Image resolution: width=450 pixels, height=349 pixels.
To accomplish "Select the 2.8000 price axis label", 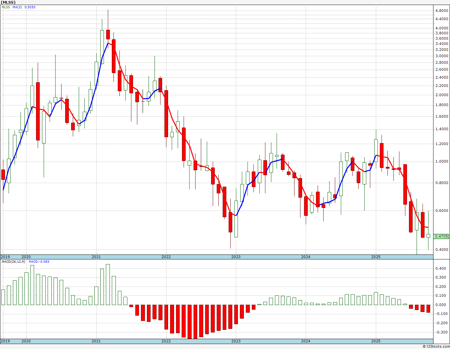I will coord(442,62).
